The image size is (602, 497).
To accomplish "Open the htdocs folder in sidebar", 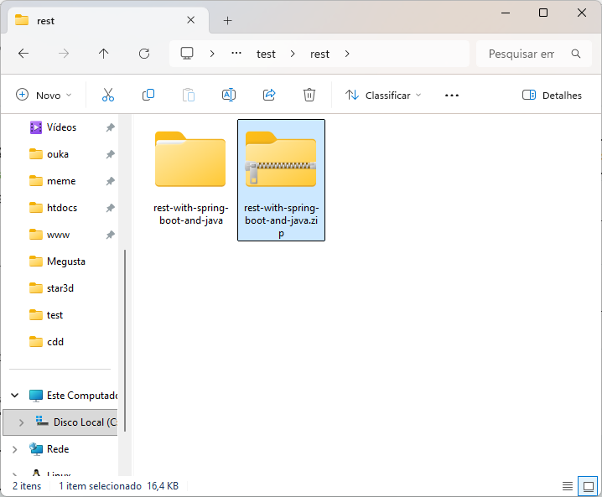I will point(61,208).
